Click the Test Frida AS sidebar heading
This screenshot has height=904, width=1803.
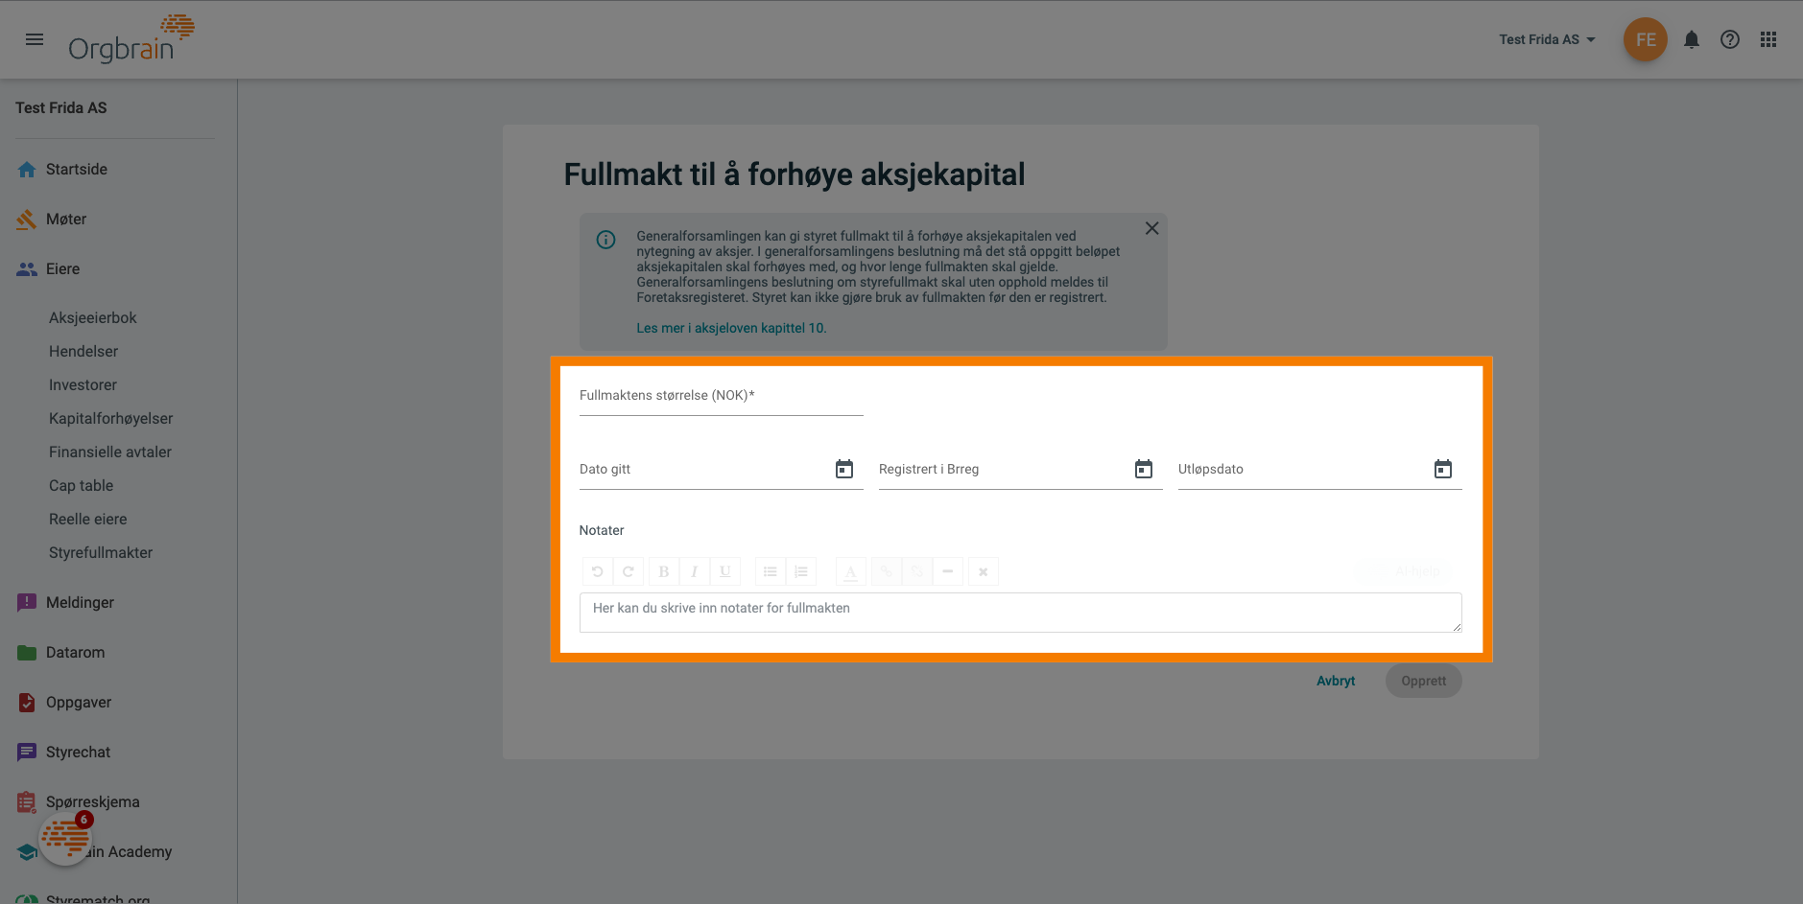tap(61, 108)
